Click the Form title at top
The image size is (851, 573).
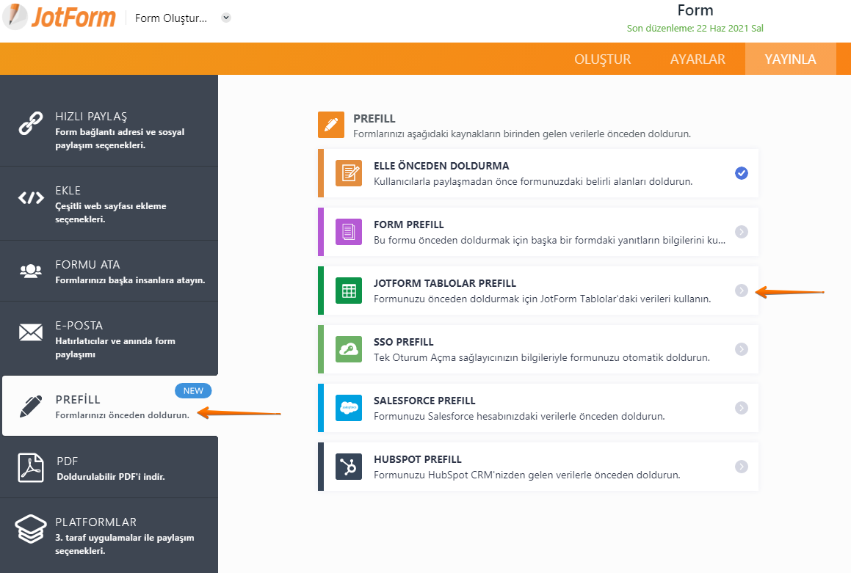[x=695, y=10]
